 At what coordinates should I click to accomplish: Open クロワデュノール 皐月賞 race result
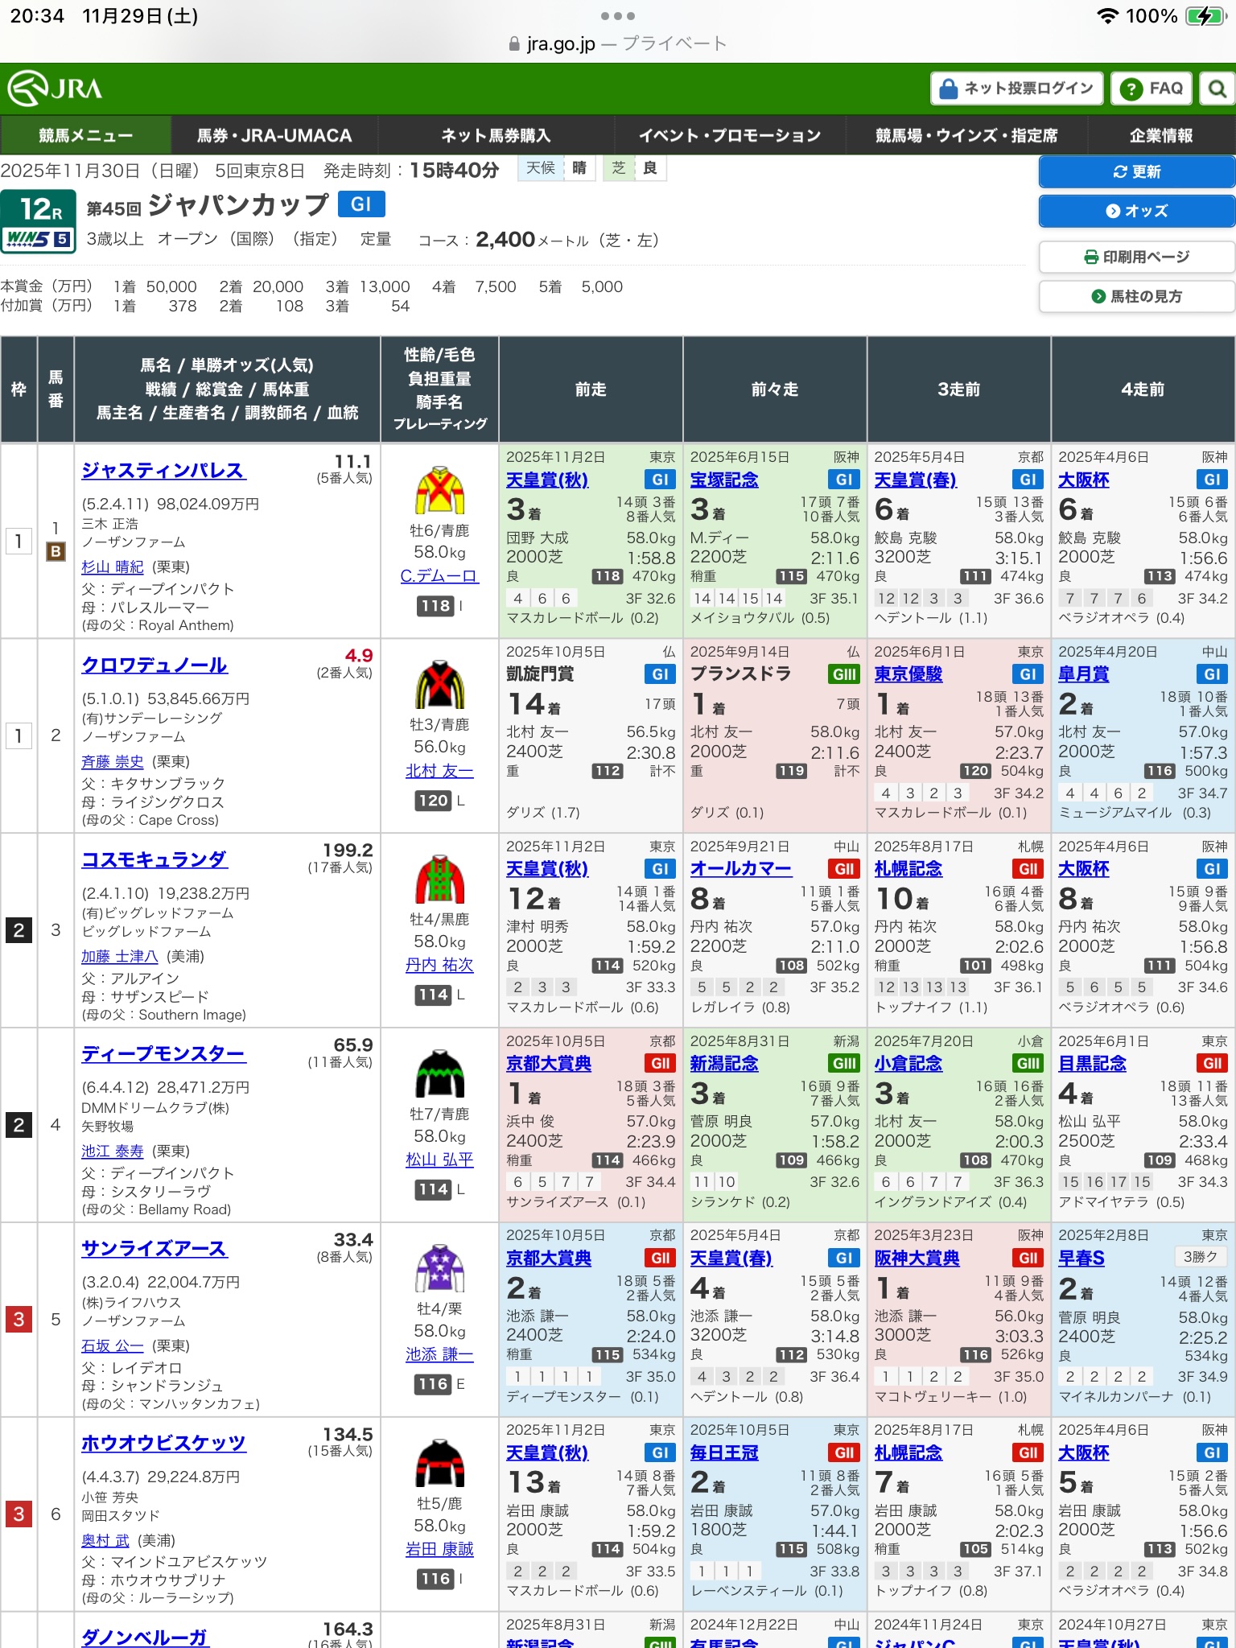coord(1084,674)
